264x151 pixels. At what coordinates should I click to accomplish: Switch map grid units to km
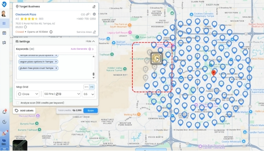[86, 87]
